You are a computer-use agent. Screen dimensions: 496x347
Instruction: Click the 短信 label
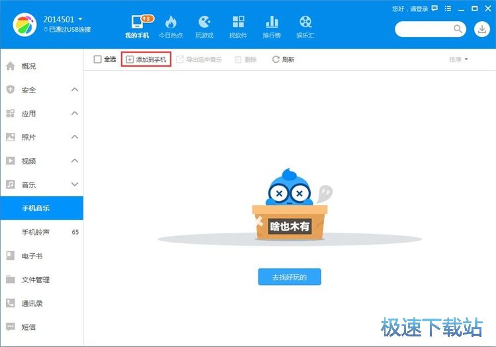(28, 327)
